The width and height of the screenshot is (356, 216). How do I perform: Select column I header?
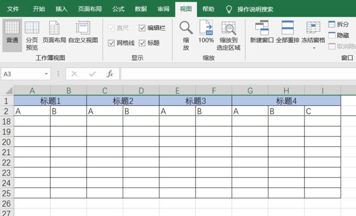[x=323, y=90]
